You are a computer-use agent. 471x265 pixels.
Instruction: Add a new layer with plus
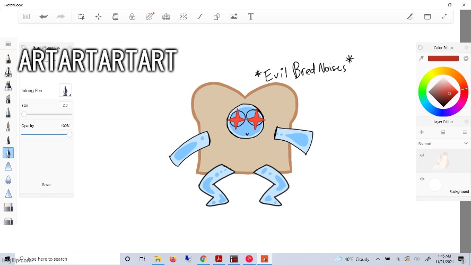click(x=422, y=132)
